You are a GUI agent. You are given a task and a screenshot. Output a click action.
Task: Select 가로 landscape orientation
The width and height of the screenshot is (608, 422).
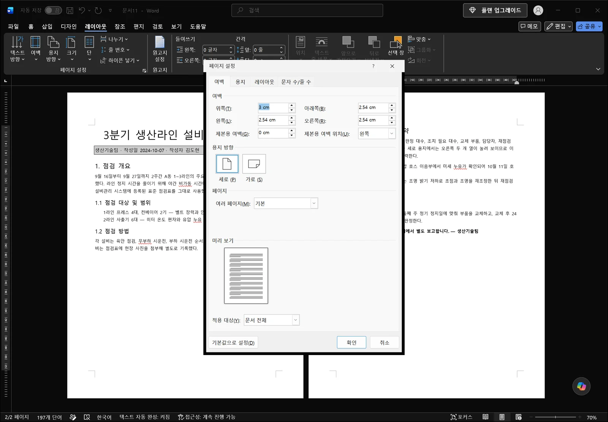tap(254, 164)
